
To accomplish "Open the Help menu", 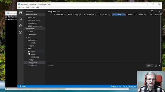I will (x=38, y=7).
